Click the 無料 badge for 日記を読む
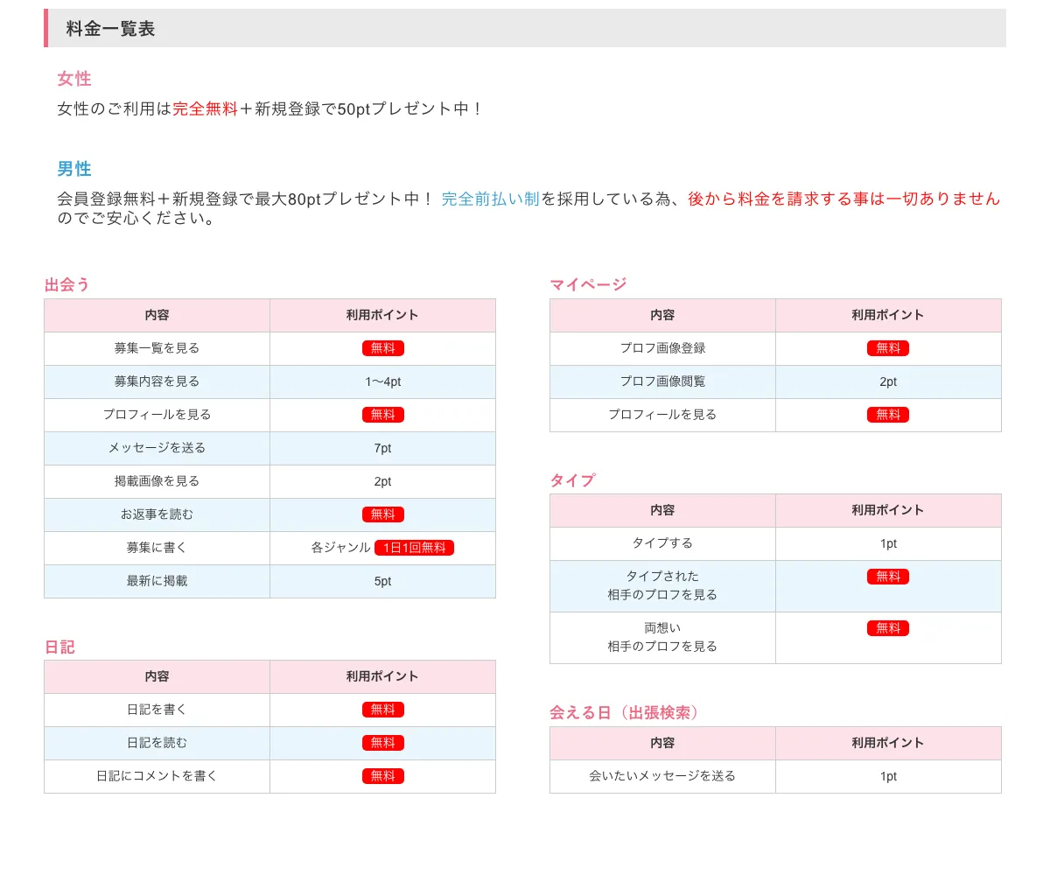 point(383,743)
